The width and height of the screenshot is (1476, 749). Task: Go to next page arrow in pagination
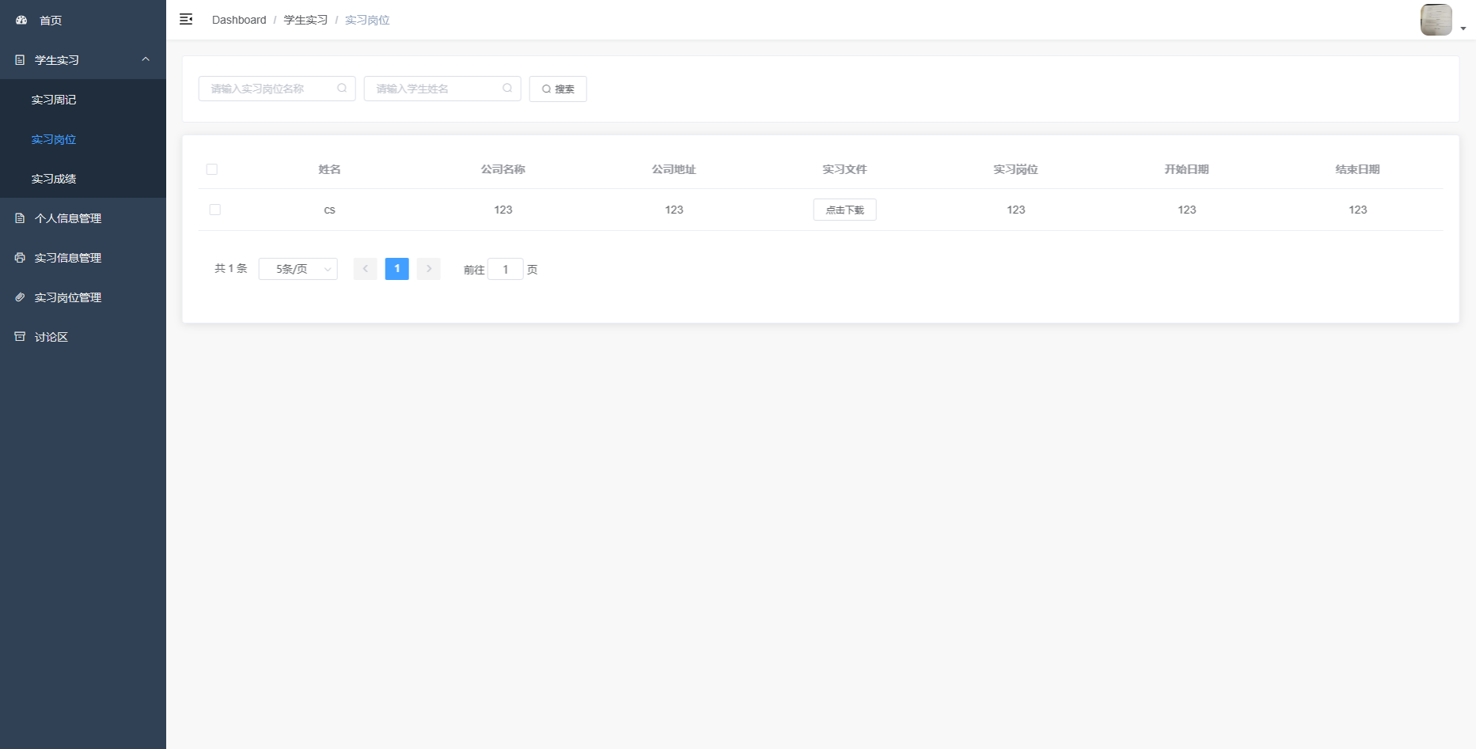tap(429, 269)
